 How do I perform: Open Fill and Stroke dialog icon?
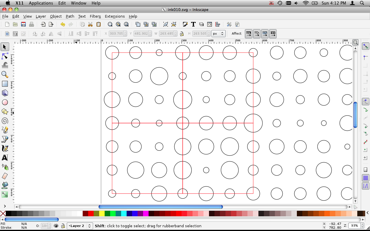pyautogui.click(x=185, y=24)
